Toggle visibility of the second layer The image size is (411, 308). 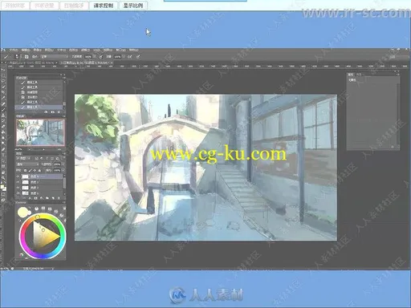pyautogui.click(x=18, y=182)
